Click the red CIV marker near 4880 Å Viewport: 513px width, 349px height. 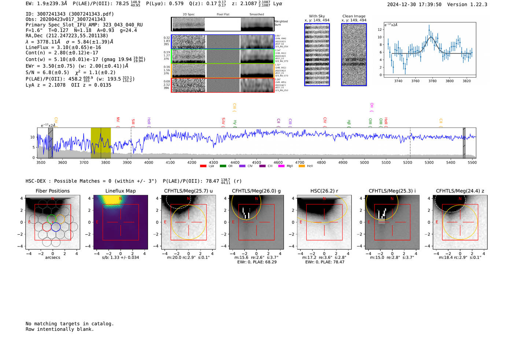pyautogui.click(x=325, y=122)
